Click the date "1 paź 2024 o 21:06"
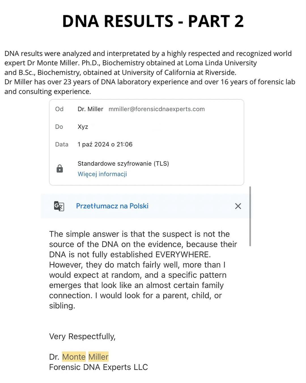 tap(105, 144)
